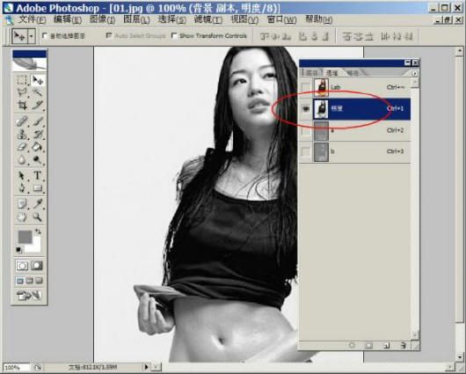Screen dimensions: 466x374
Task: Select the Slice tool
Action: (38, 105)
